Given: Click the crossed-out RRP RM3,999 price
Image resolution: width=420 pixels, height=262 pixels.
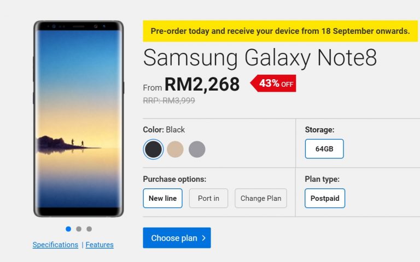Looking at the screenshot, I should (x=169, y=100).
